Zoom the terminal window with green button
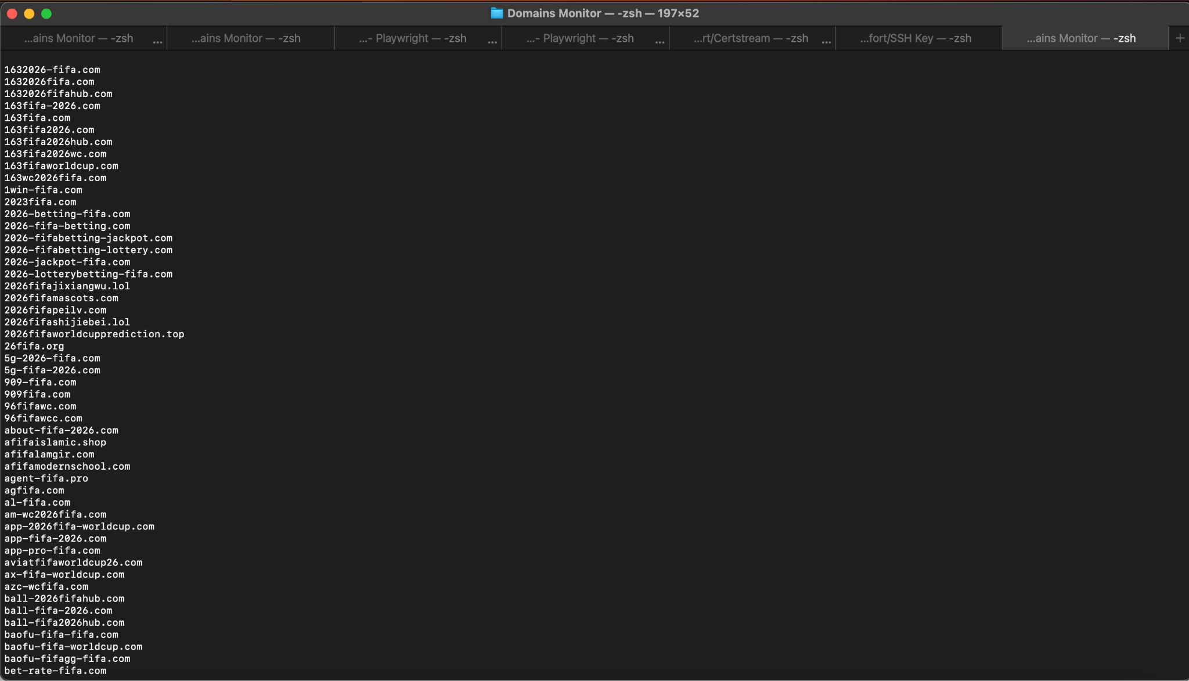1189x681 pixels. (x=46, y=13)
